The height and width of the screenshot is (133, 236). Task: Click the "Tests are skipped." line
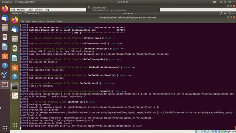click(x=41, y=86)
